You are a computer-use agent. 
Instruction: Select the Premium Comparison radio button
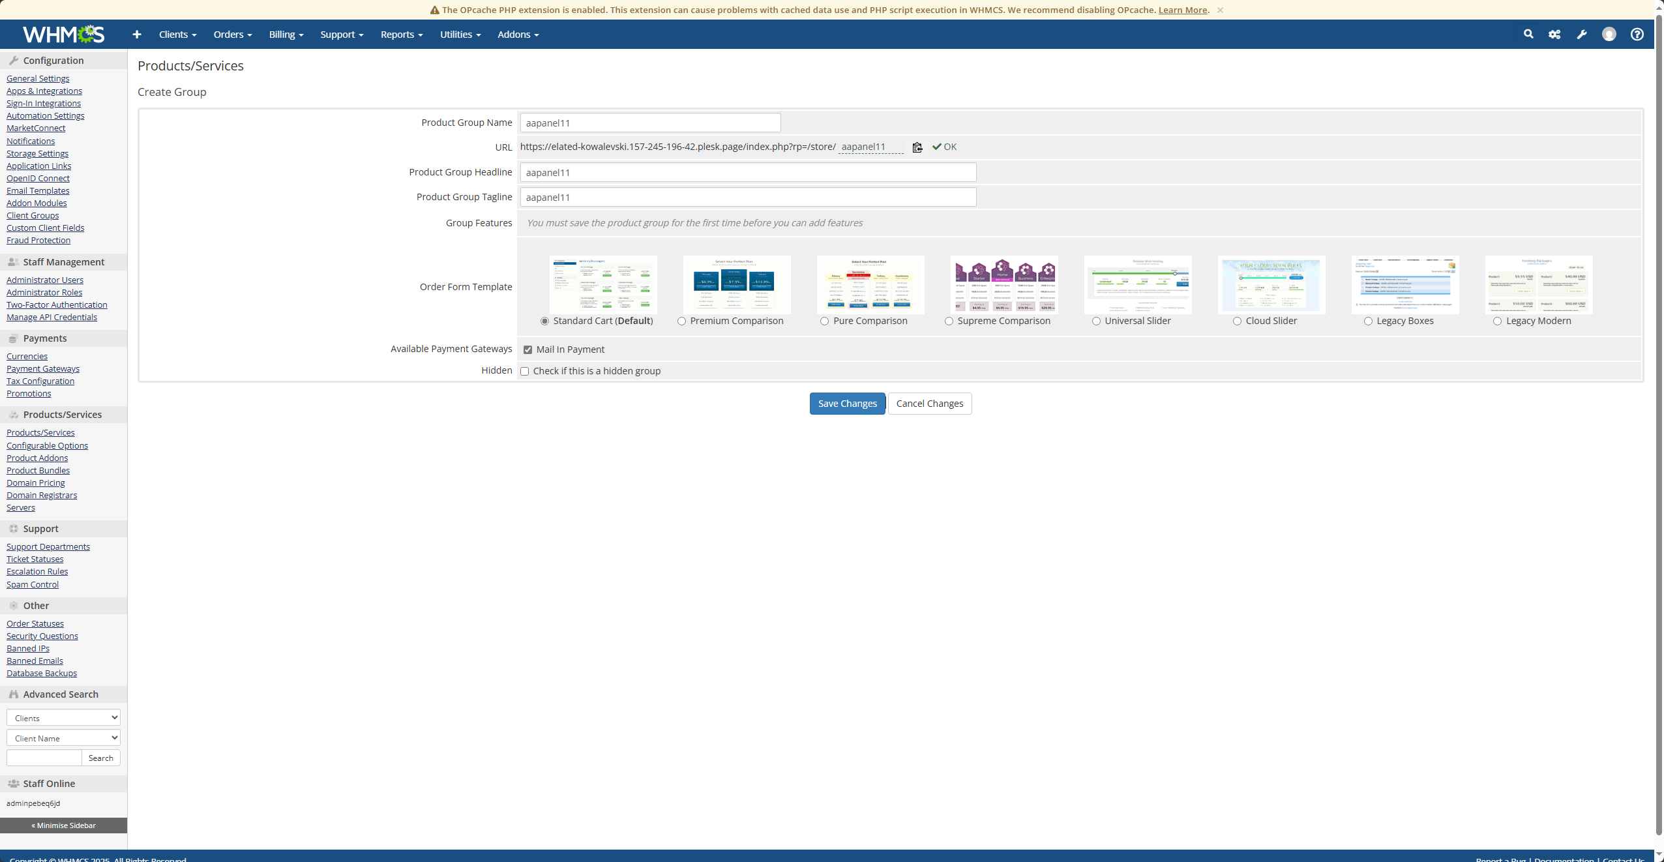[x=681, y=321]
